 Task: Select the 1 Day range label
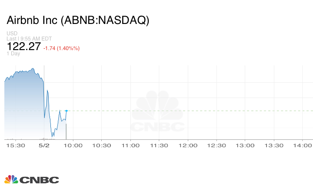tap(13, 54)
